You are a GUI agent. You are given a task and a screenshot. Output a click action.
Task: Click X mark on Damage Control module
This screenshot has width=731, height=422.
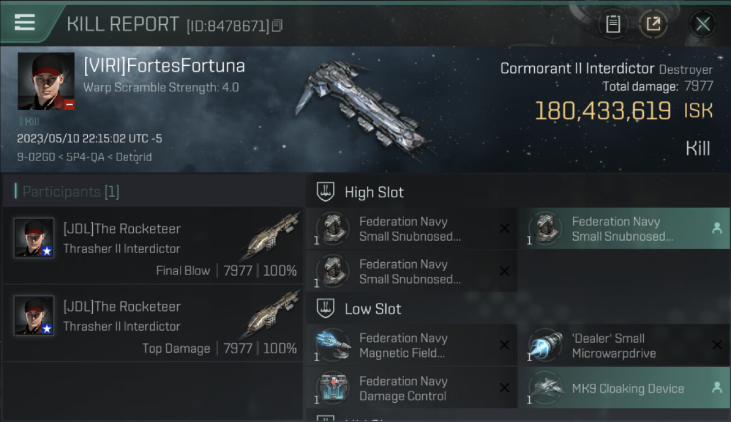click(x=504, y=388)
